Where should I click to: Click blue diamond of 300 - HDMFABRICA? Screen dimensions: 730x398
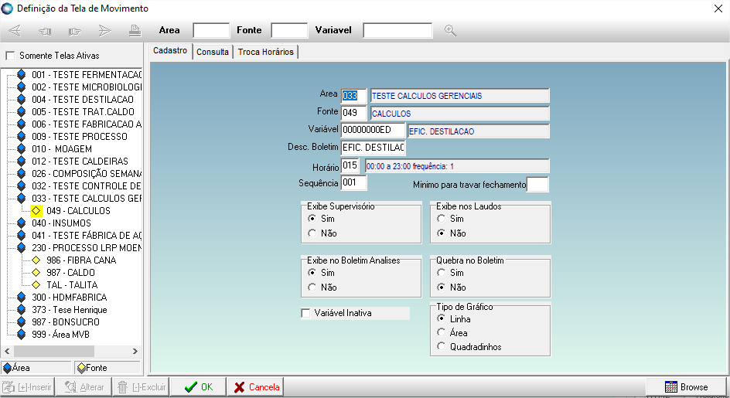tap(22, 297)
